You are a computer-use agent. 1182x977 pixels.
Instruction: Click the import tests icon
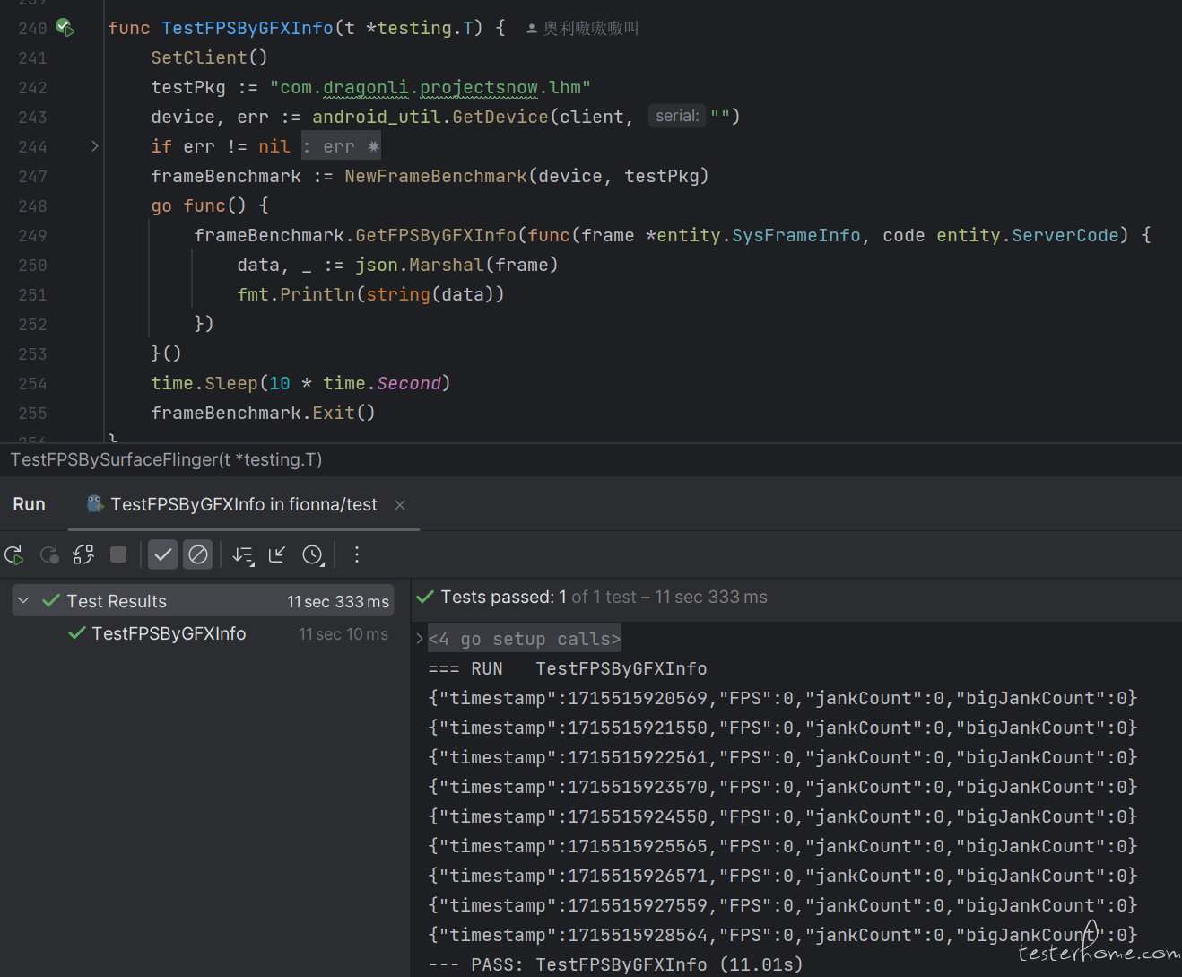coord(277,555)
